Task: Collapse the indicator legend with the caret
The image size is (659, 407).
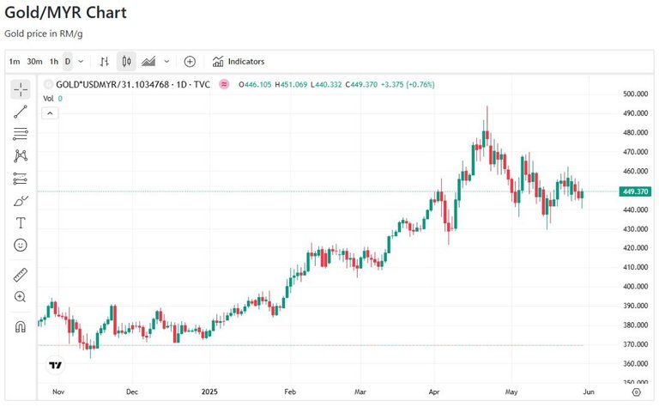Action: coord(50,113)
